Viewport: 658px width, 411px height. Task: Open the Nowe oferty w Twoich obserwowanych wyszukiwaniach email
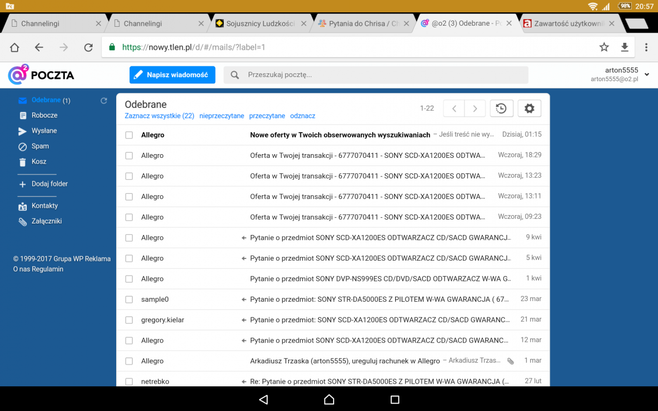pyautogui.click(x=333, y=135)
